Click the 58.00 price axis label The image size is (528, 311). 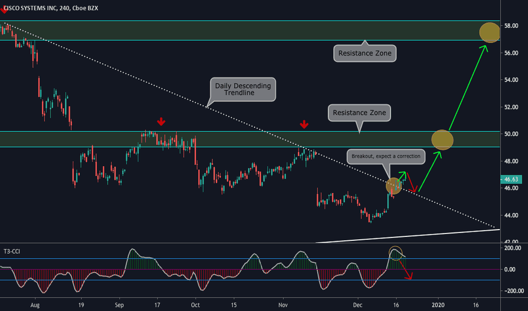pos(511,26)
